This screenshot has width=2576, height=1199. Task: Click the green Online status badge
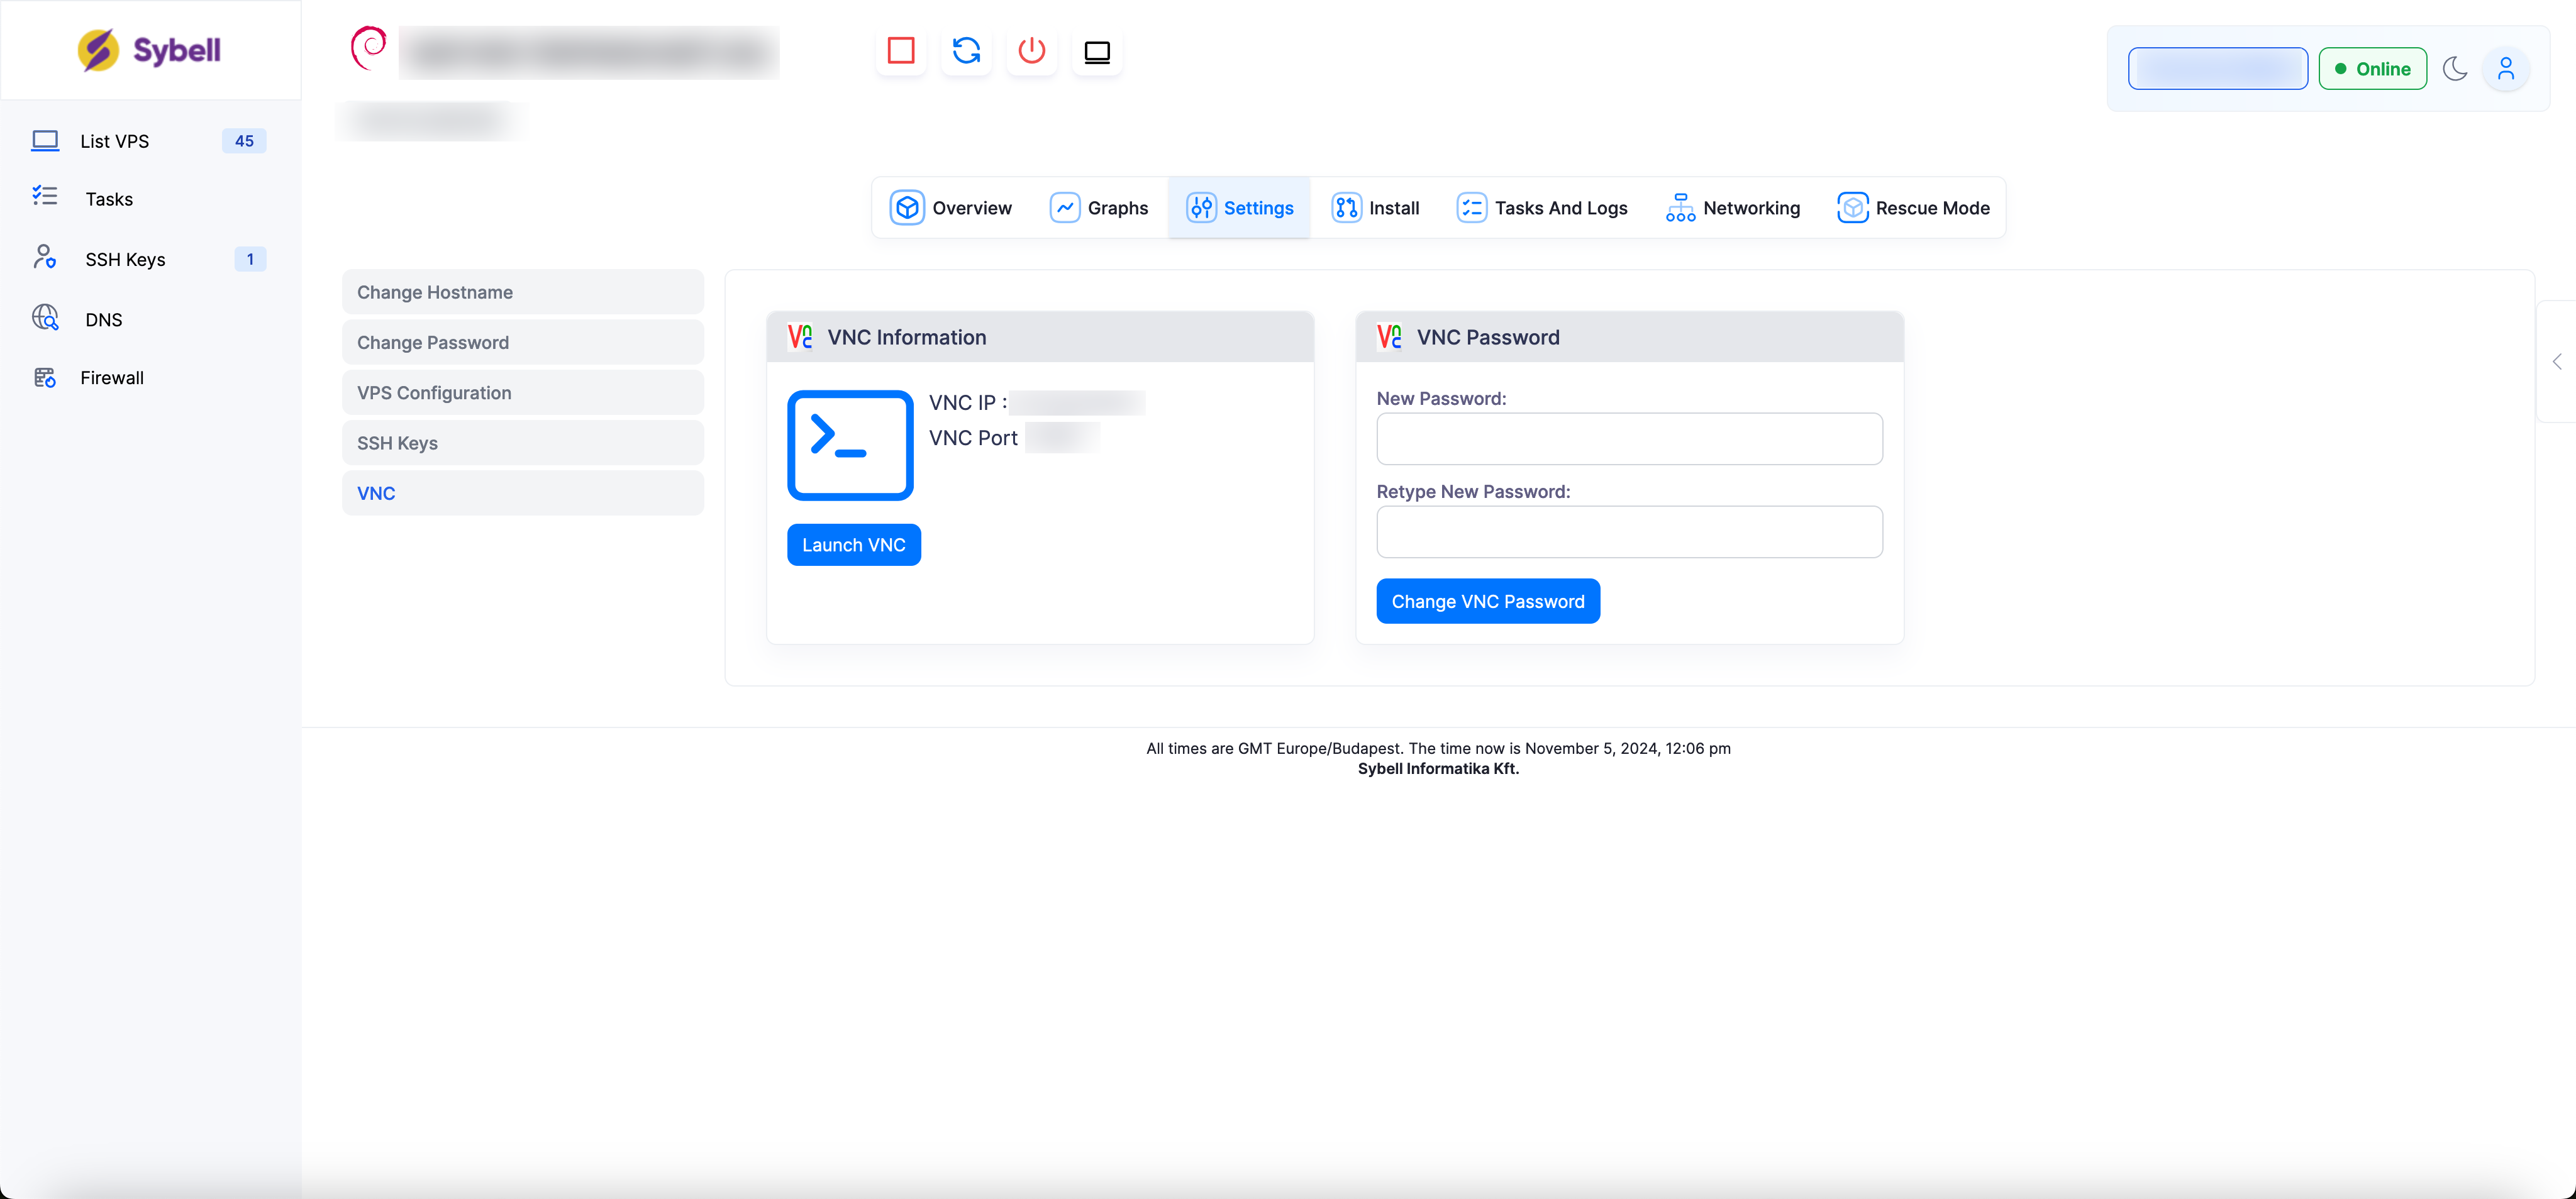tap(2372, 69)
